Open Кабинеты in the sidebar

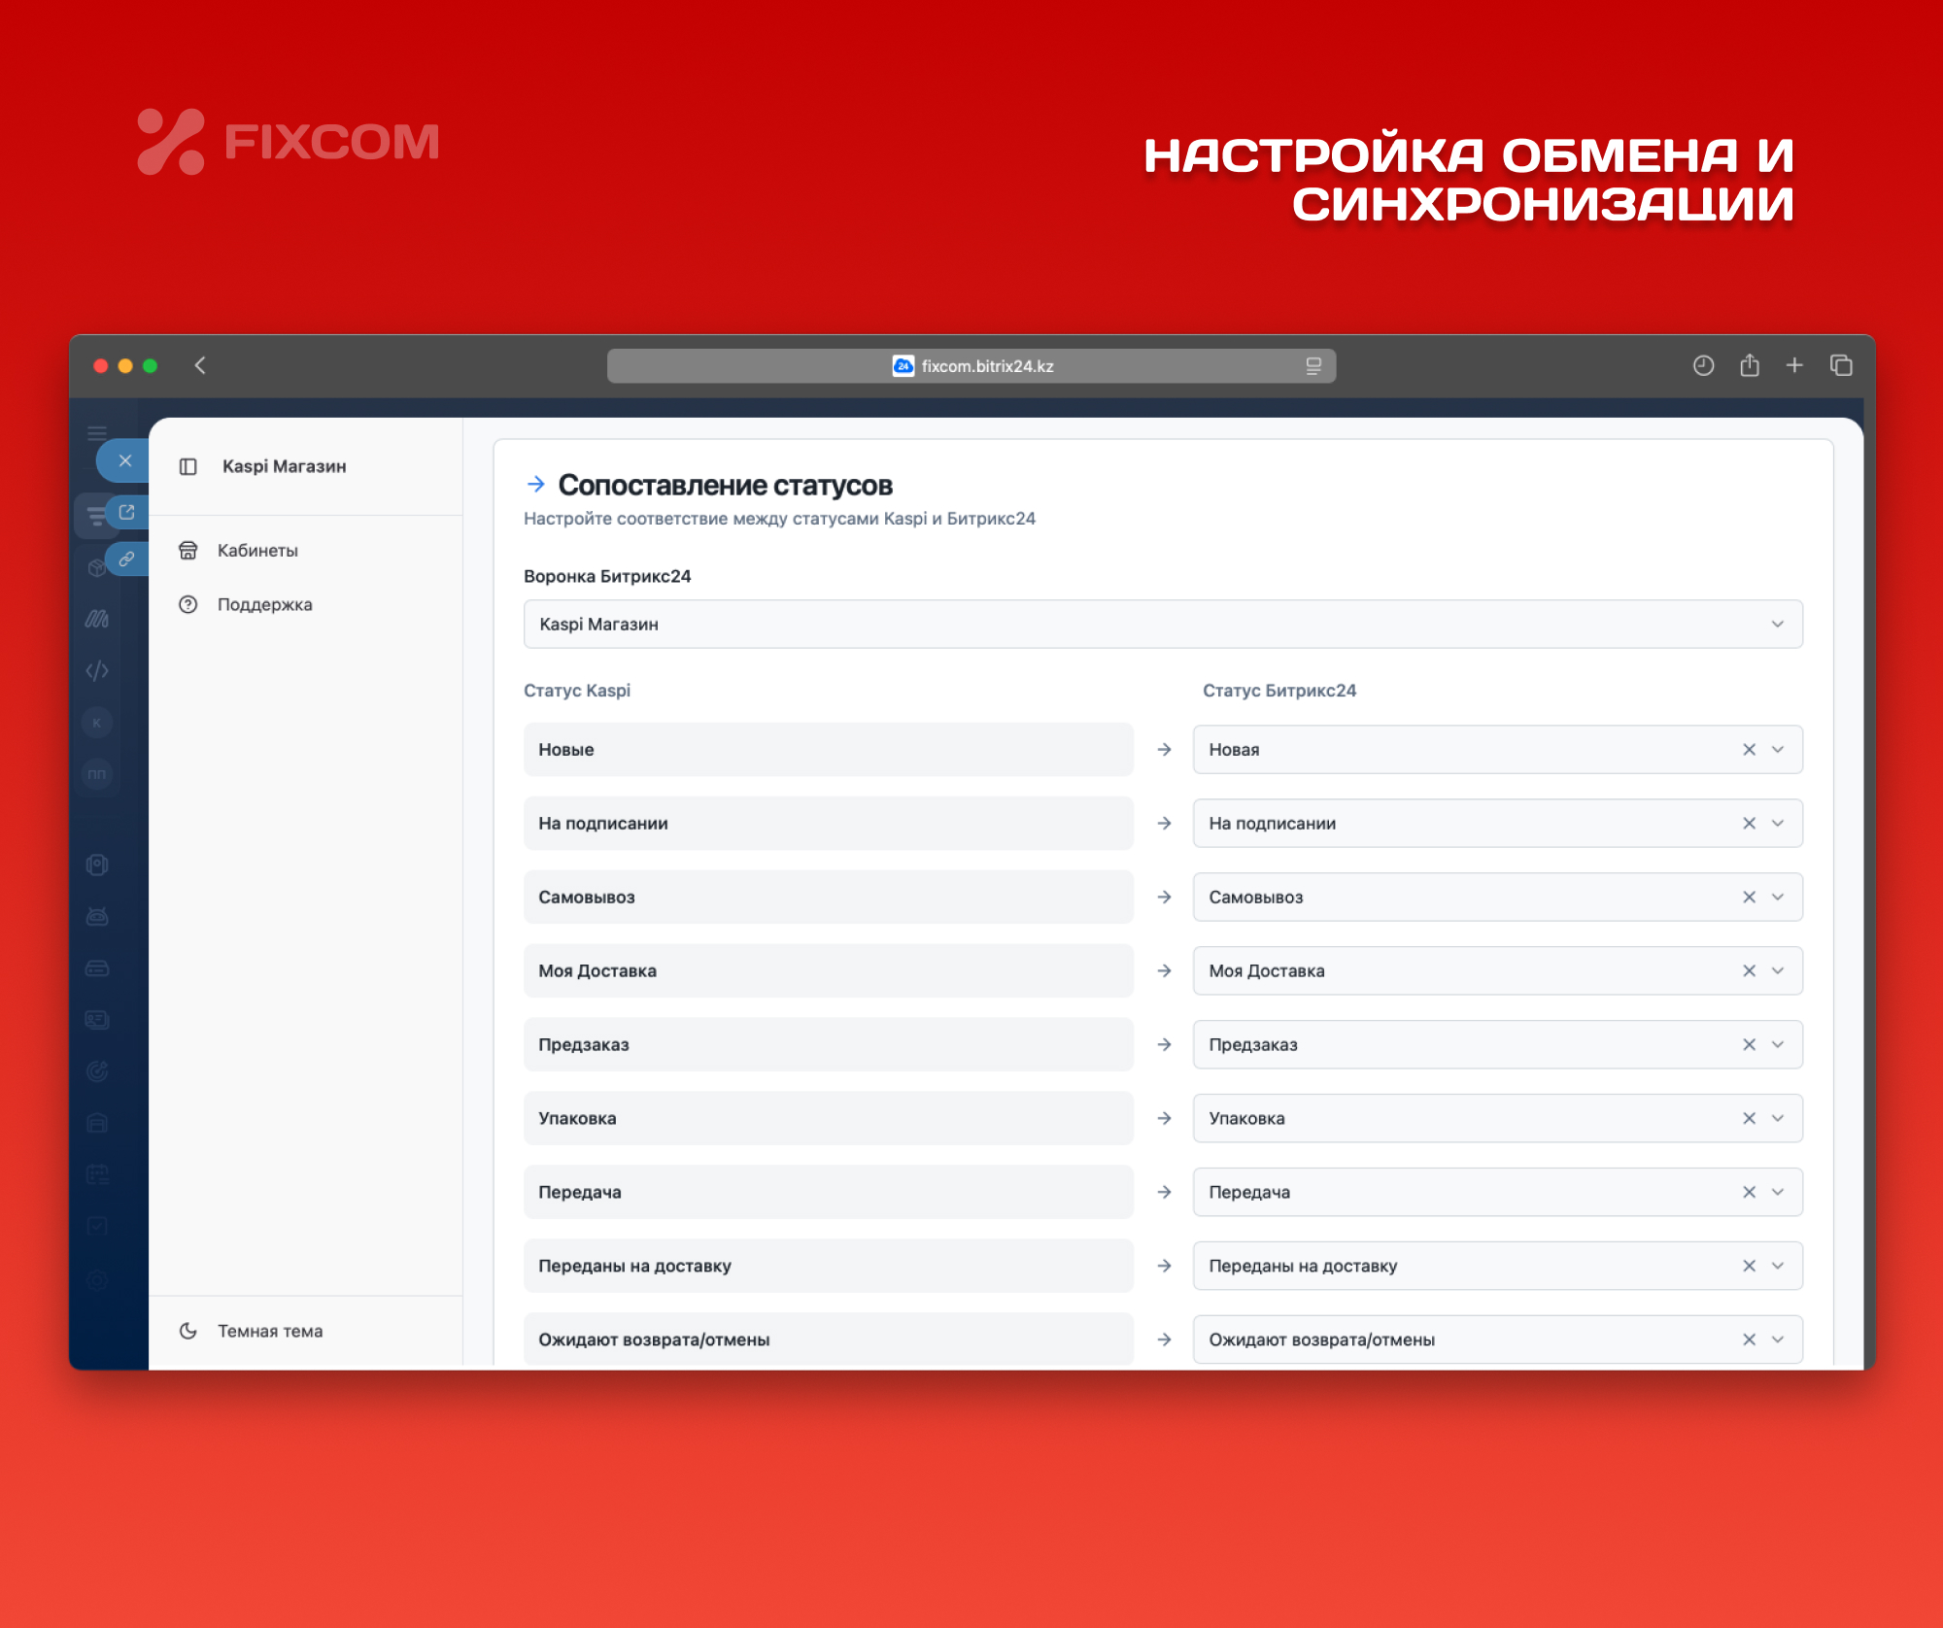[x=257, y=551]
